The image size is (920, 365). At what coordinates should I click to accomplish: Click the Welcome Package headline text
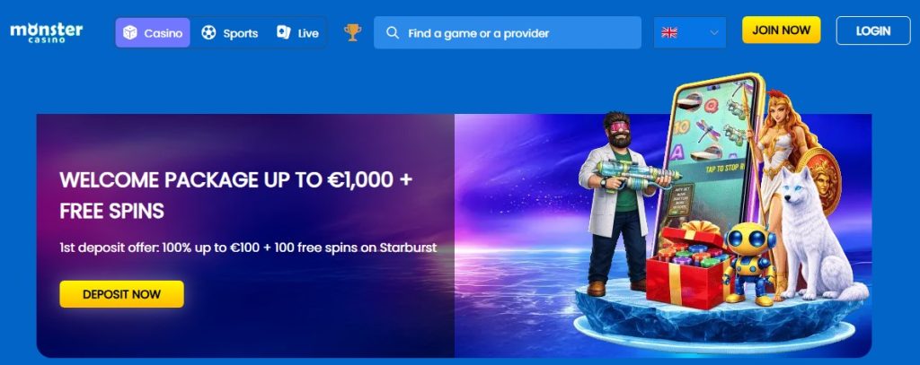[236, 196]
